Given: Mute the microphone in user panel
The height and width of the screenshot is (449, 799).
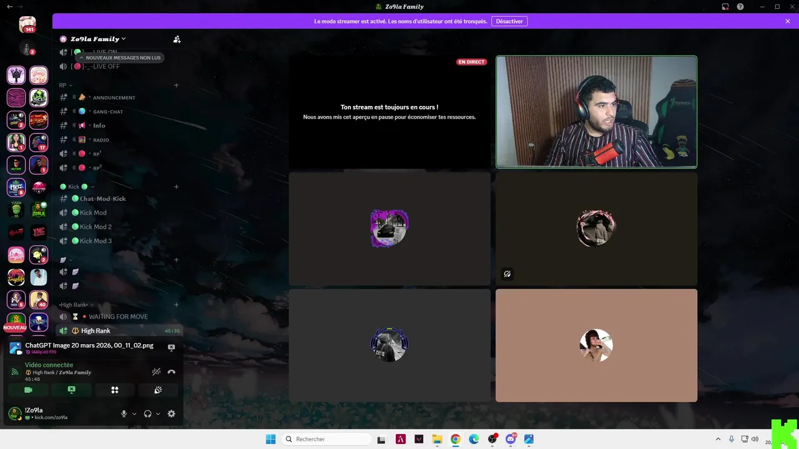Looking at the screenshot, I should [x=124, y=413].
